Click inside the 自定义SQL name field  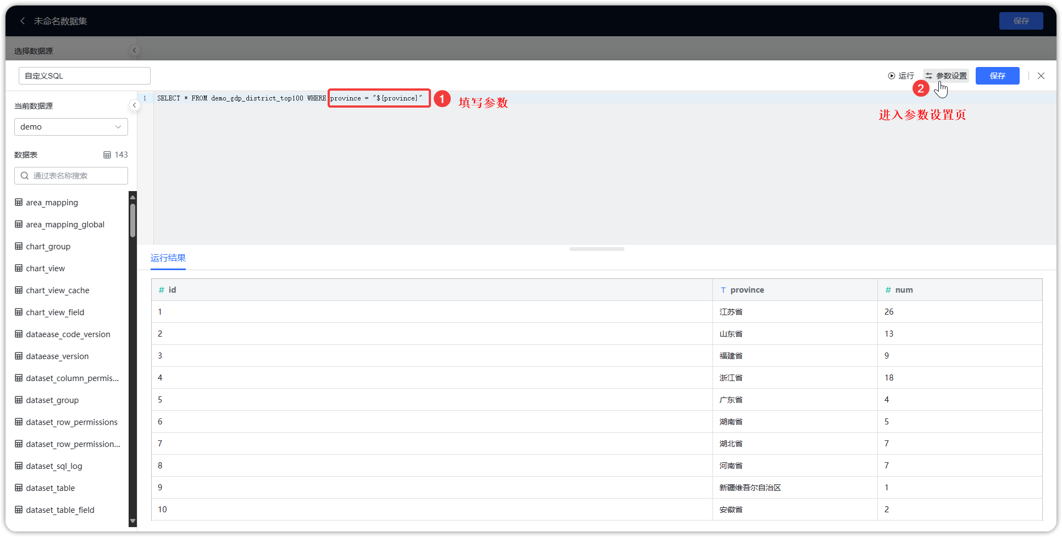pos(84,76)
